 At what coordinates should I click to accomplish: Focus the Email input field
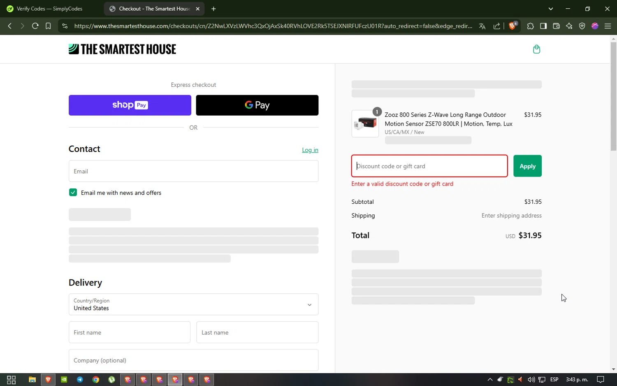(193, 171)
